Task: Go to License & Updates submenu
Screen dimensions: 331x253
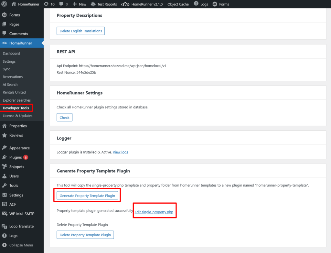Action: [17, 116]
